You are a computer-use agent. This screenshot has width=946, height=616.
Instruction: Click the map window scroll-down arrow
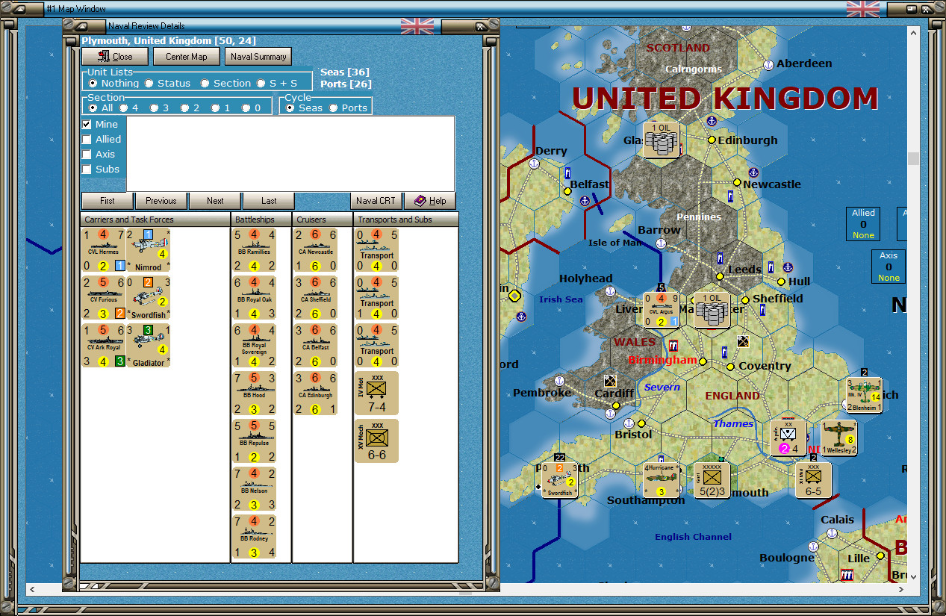tap(912, 576)
